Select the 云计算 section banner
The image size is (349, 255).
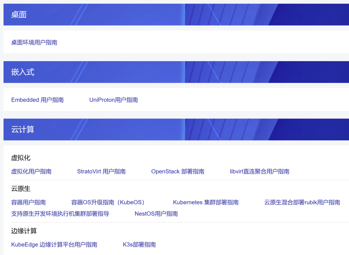pyautogui.click(x=174, y=129)
